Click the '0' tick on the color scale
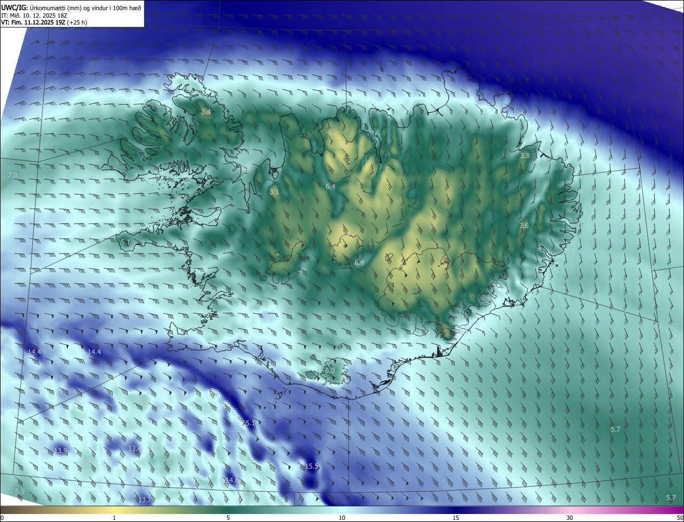The height and width of the screenshot is (522, 684). [x=2, y=518]
